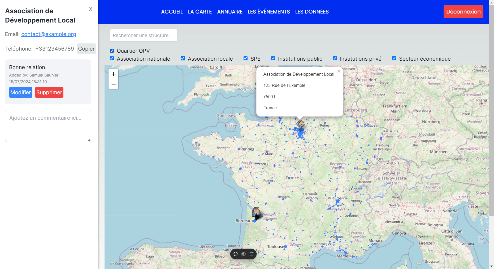Click the comment timestamp 15/07/2024 15:31:10

[x=28, y=82]
